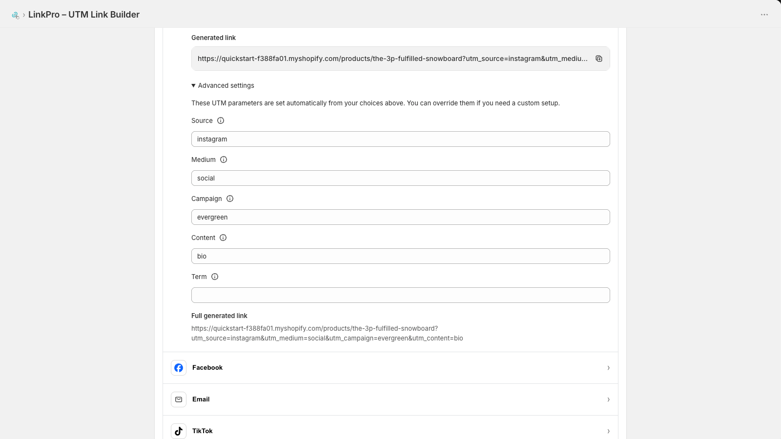Open the info icon beside Content
Viewport: 781px width, 439px height.
(x=223, y=238)
